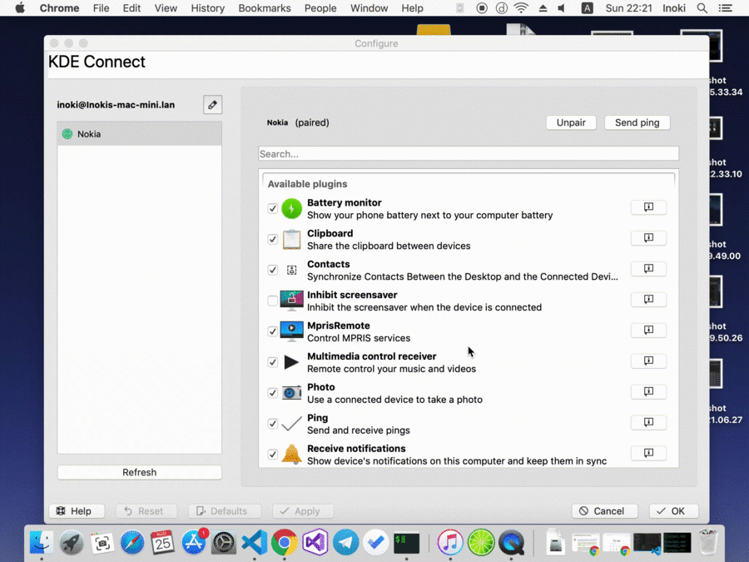Click the pencil edit device name icon
749x562 pixels.
tap(212, 105)
